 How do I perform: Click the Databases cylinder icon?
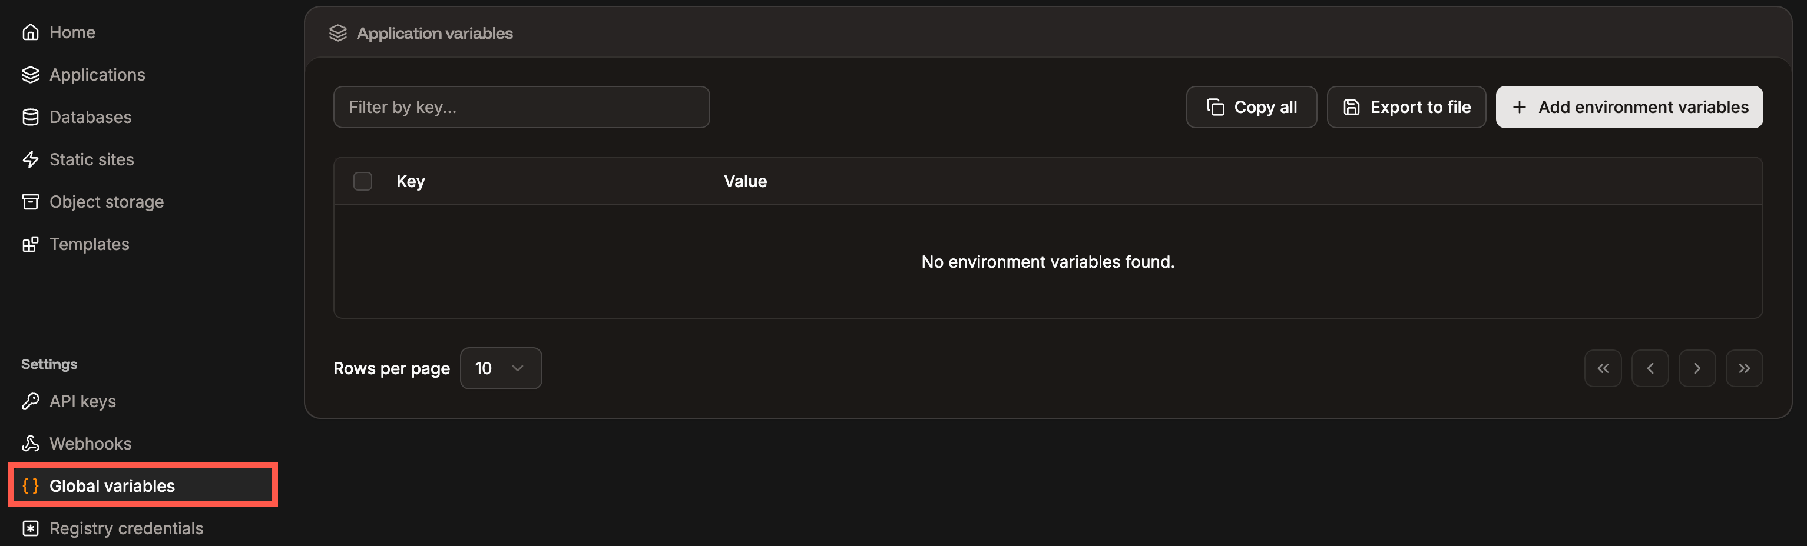[31, 116]
